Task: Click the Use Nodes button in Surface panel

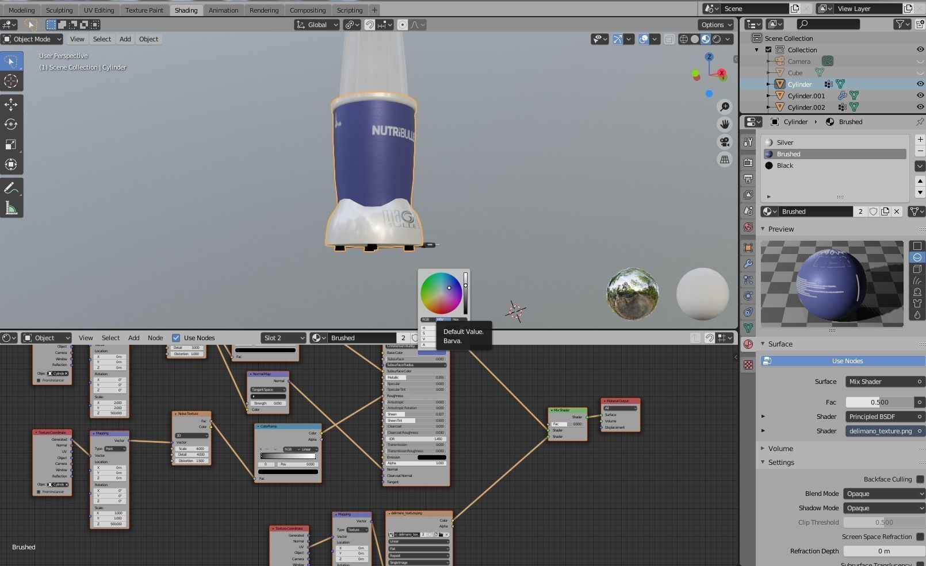Action: point(843,361)
